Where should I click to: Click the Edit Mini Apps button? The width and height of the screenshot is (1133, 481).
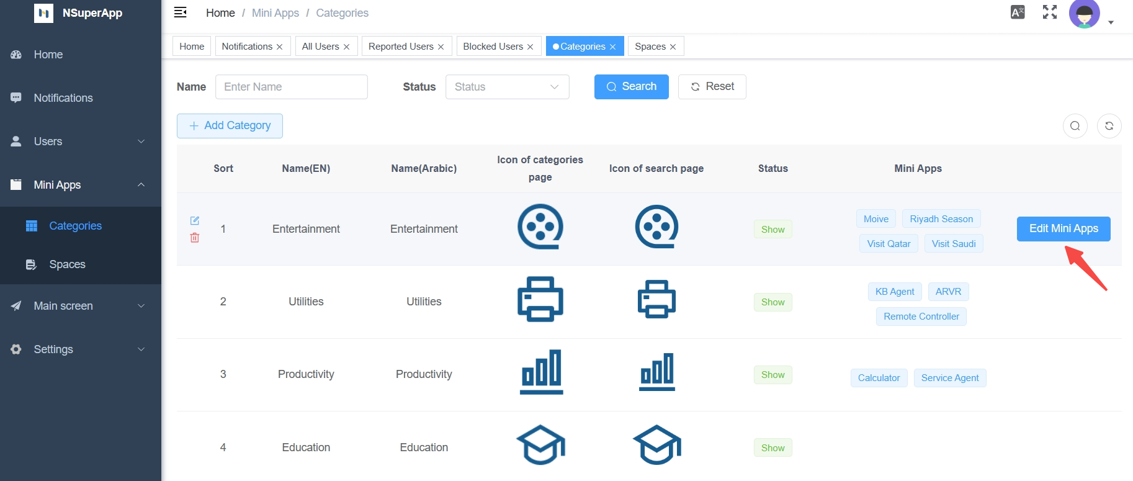pyautogui.click(x=1064, y=229)
